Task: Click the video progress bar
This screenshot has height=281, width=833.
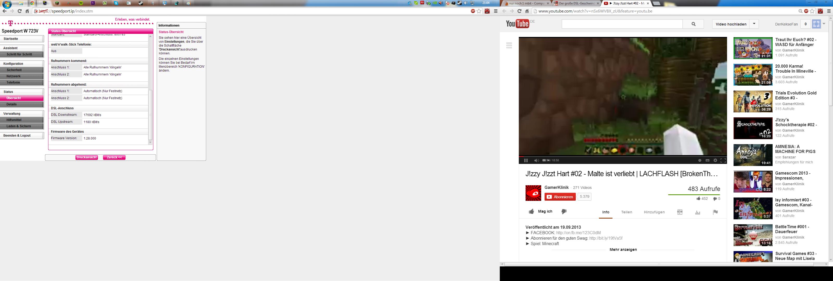Action: click(x=623, y=156)
